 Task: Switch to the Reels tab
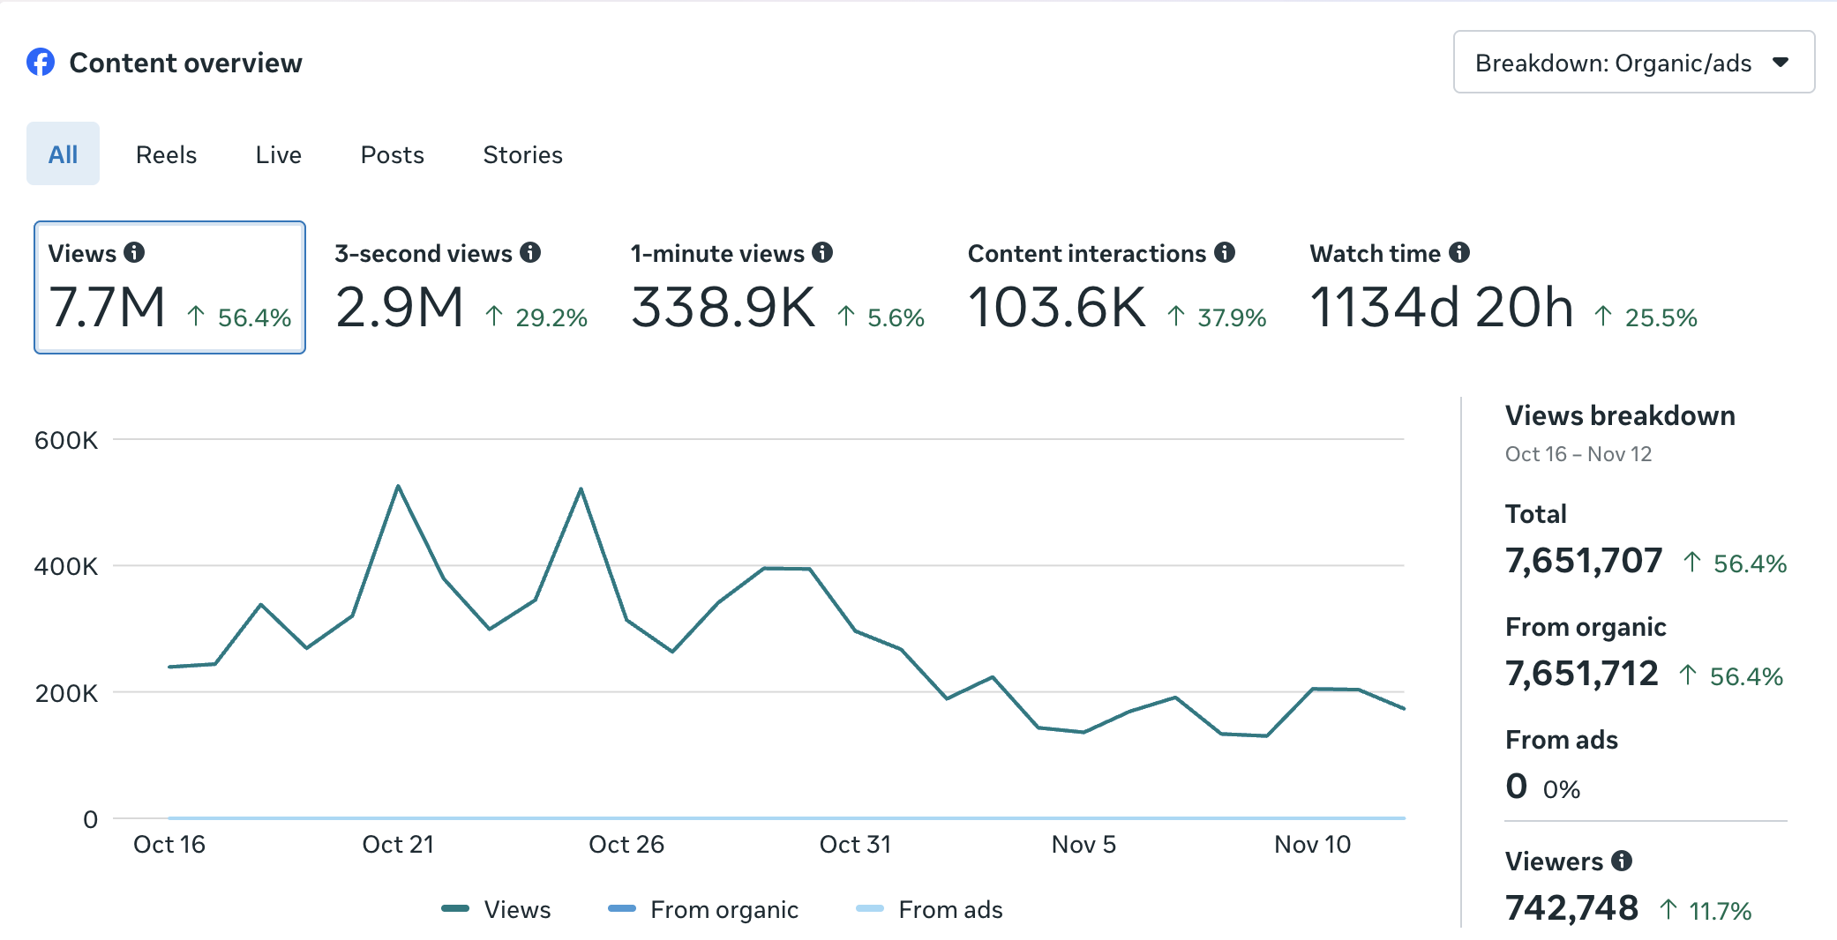tap(166, 154)
